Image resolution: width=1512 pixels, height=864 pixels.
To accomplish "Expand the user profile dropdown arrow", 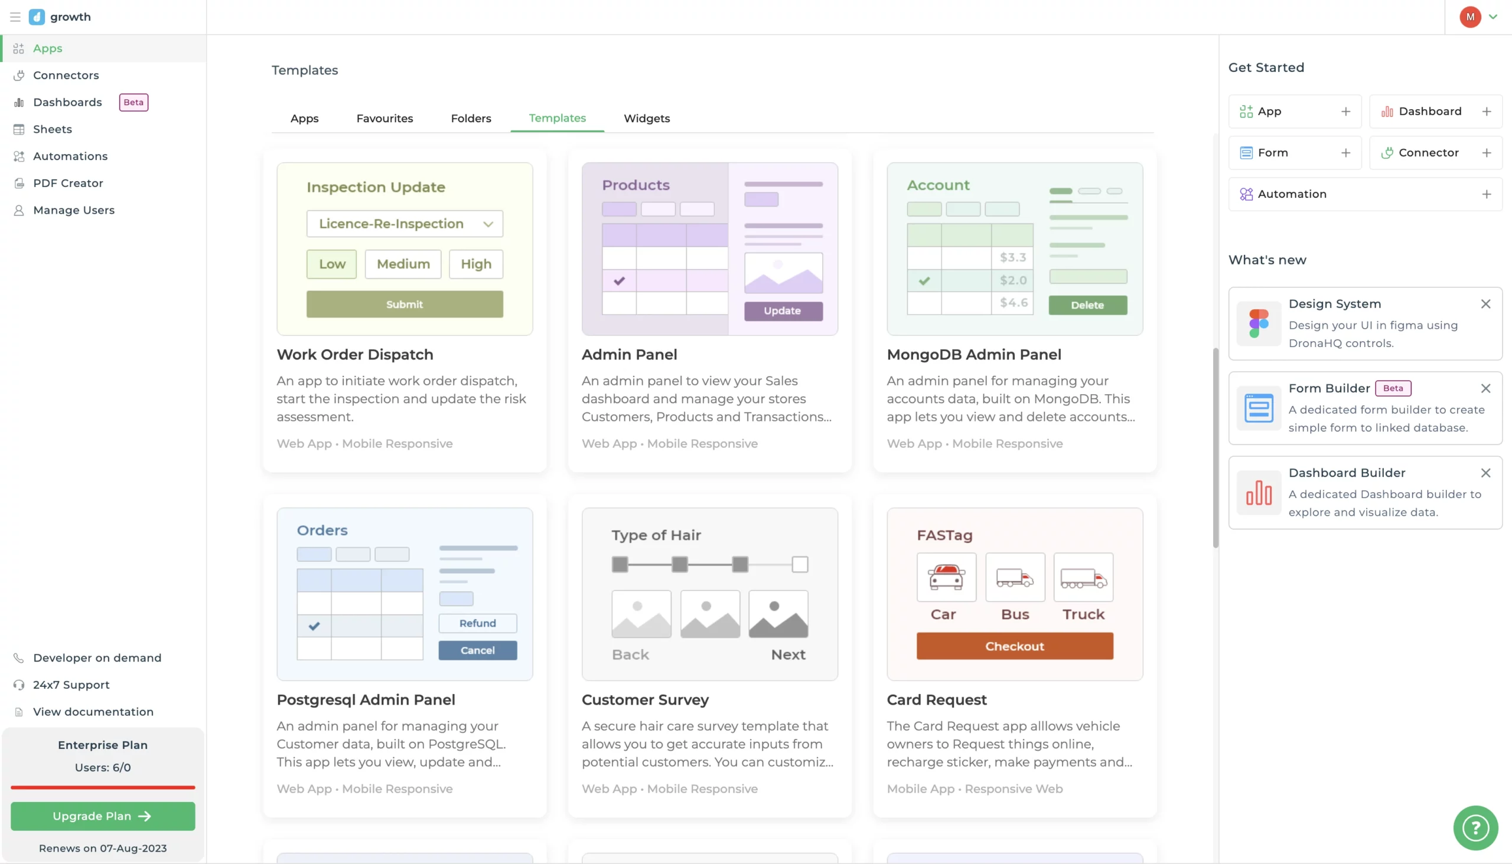I will tap(1493, 17).
